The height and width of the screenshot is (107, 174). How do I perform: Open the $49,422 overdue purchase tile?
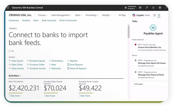coord(90,88)
